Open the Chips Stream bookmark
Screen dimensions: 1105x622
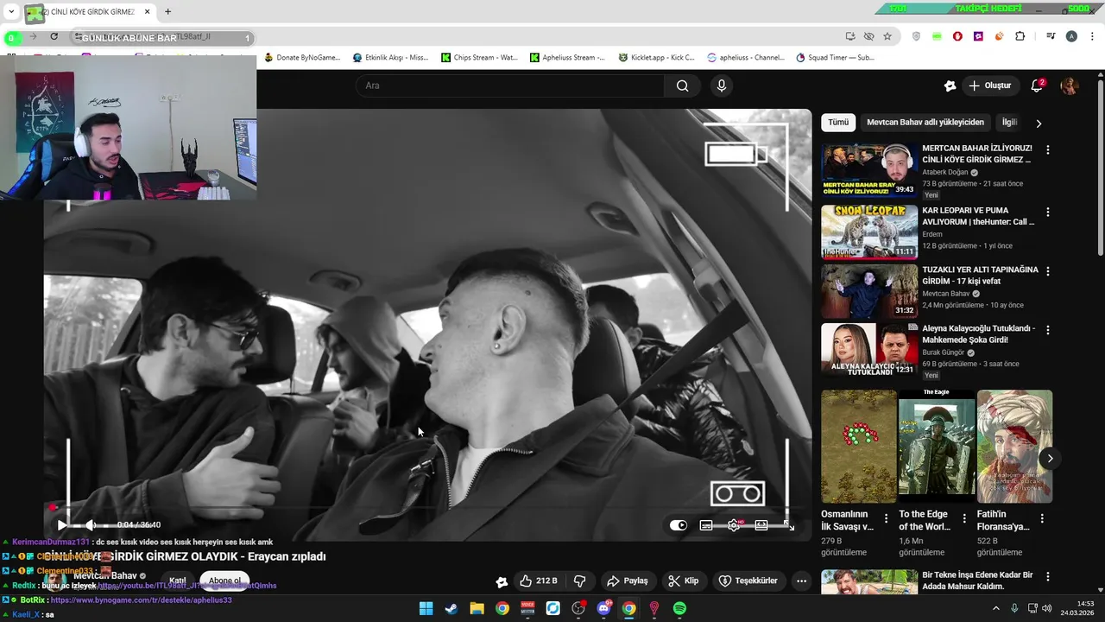tap(479, 58)
